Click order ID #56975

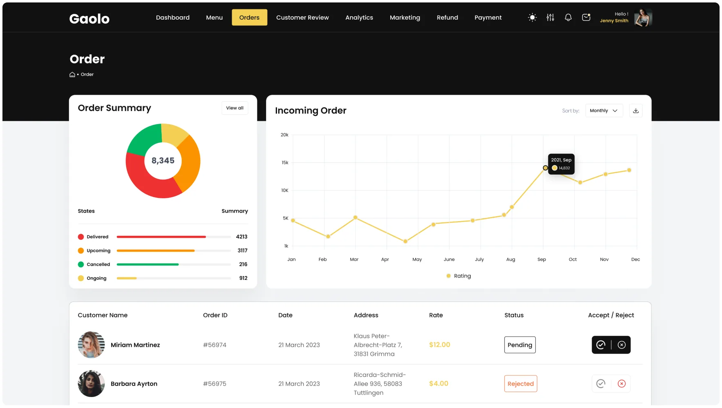pos(215,384)
